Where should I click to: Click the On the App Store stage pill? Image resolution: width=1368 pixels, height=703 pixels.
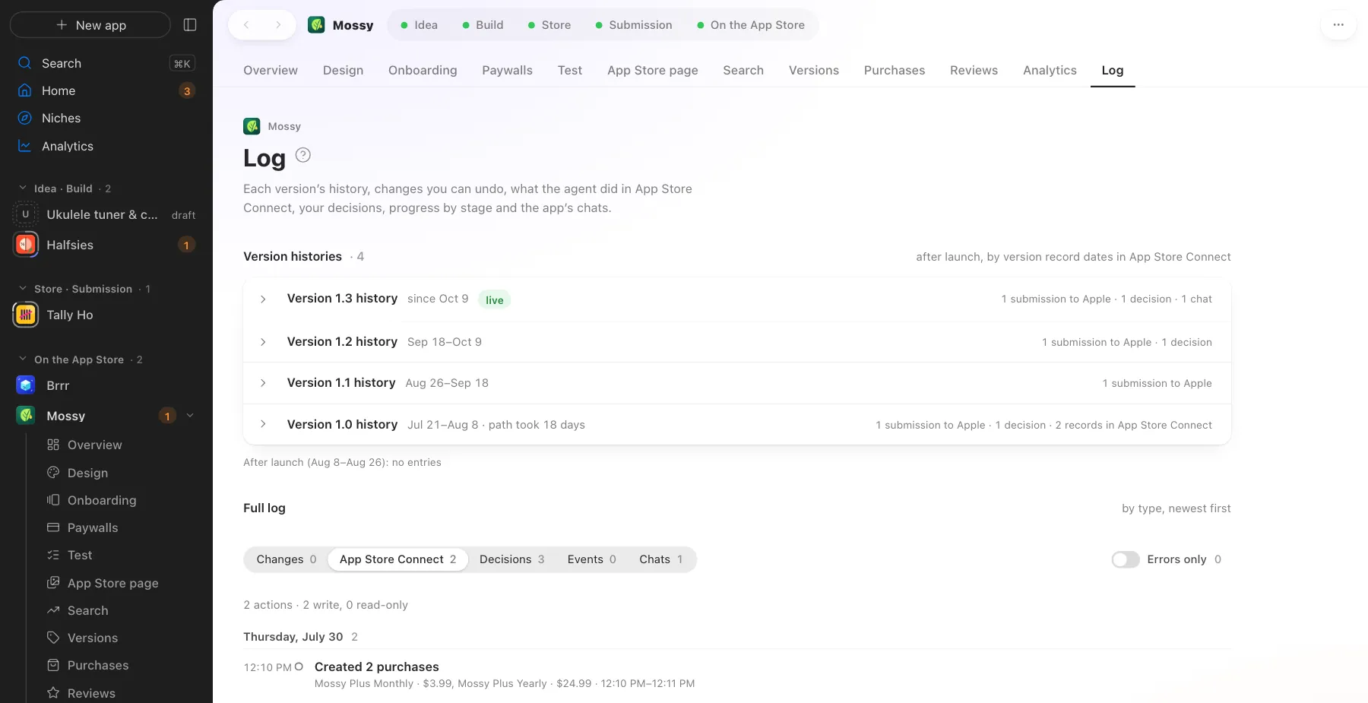click(x=751, y=25)
